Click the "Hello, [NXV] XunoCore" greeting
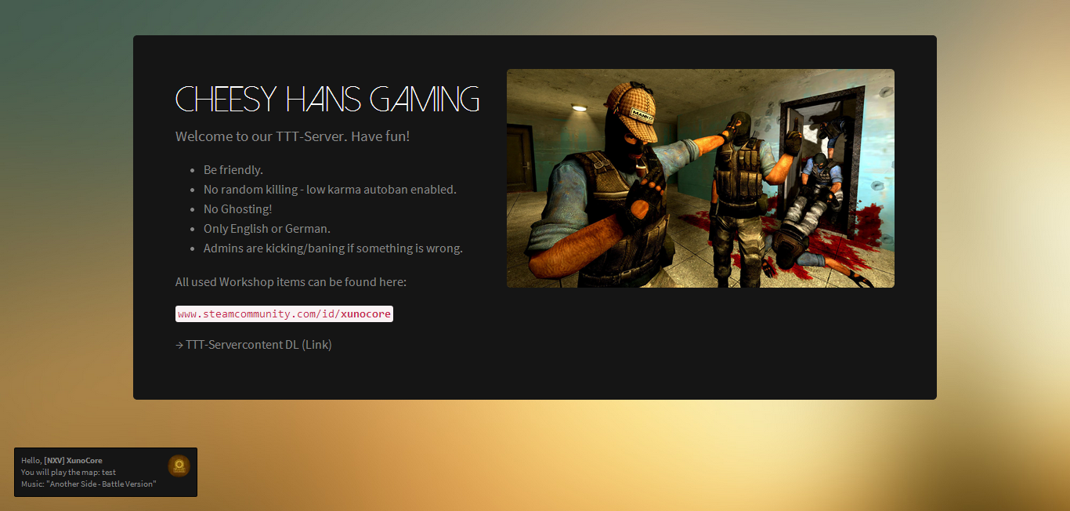The image size is (1070, 511). pyautogui.click(x=62, y=460)
